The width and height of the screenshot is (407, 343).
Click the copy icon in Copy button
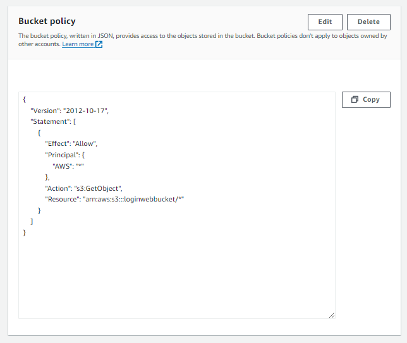355,99
